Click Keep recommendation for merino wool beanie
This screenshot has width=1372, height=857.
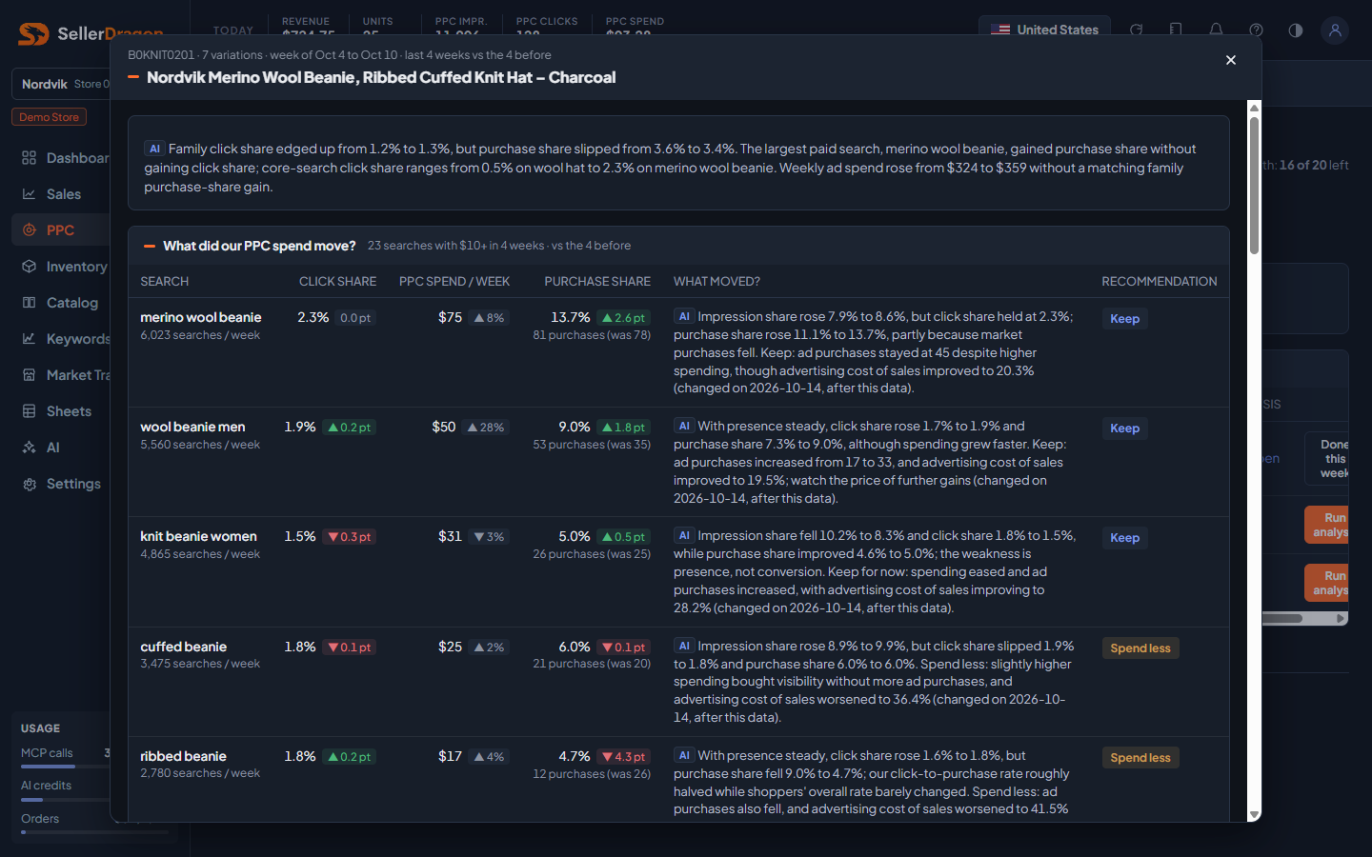(x=1124, y=319)
